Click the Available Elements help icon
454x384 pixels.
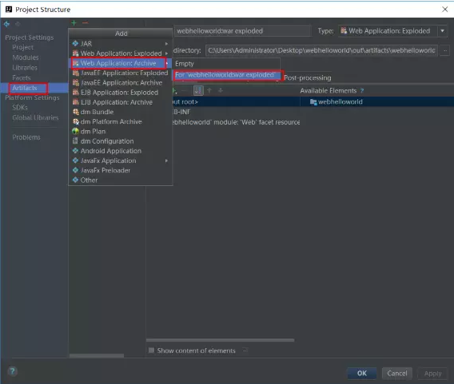point(362,91)
